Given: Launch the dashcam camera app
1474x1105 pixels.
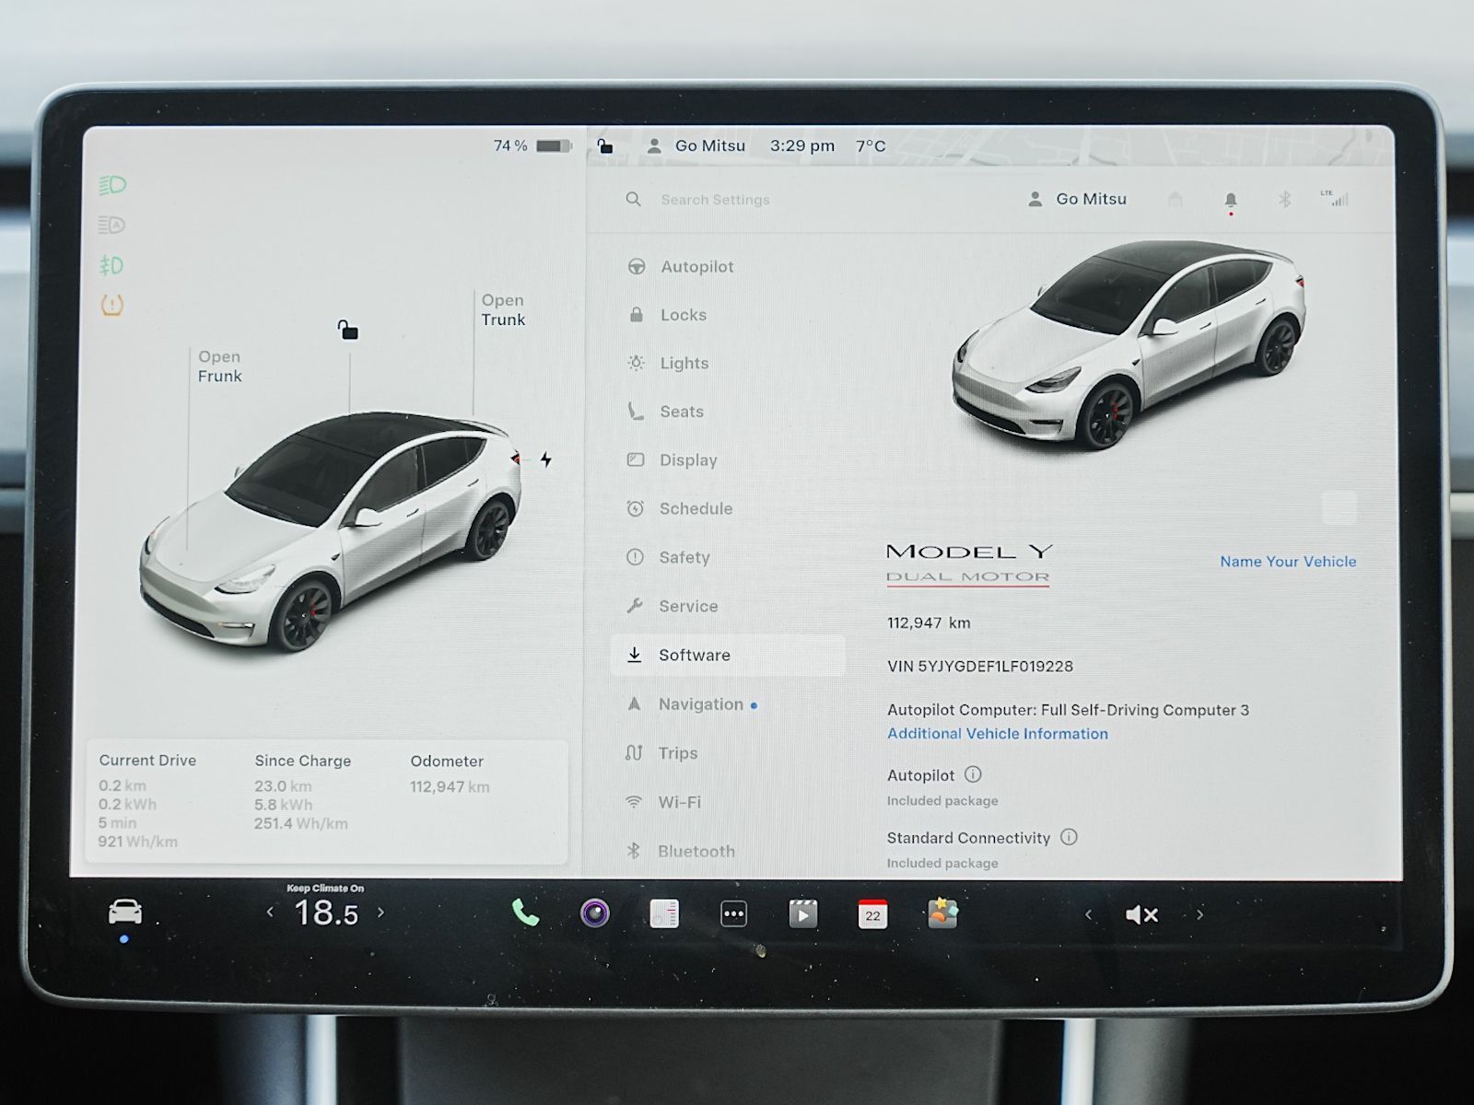Looking at the screenshot, I should pos(595,913).
